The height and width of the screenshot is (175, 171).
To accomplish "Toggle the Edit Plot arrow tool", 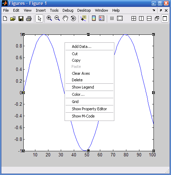I will 39,18.
